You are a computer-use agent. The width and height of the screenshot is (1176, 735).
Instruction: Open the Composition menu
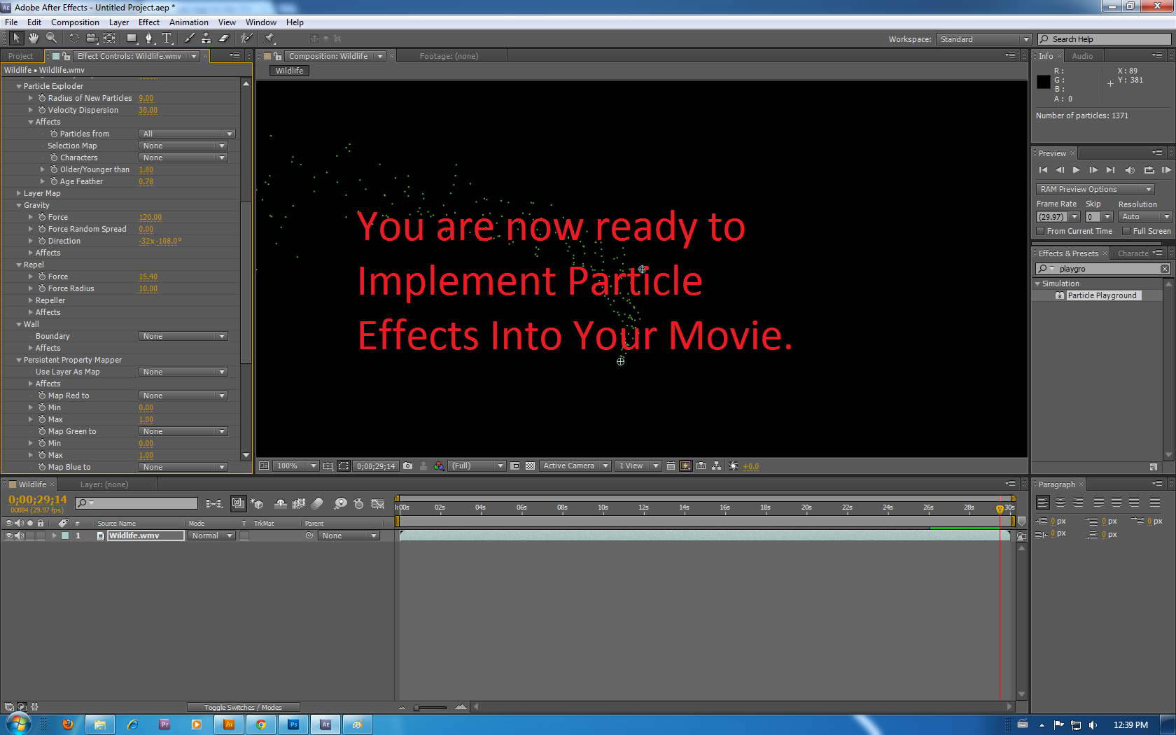click(x=75, y=22)
